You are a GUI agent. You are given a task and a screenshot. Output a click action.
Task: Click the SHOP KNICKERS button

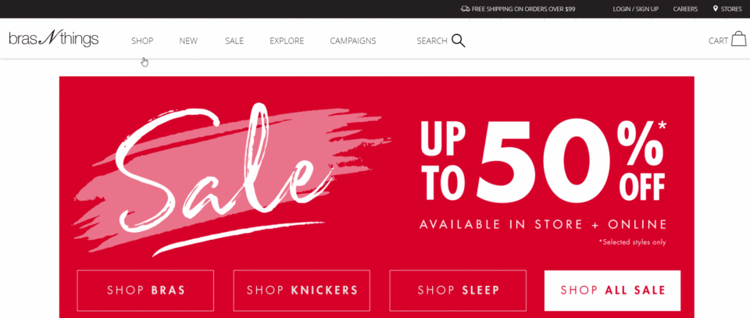302,291
